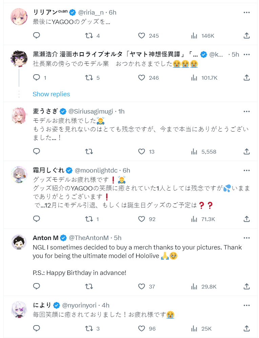Image resolution: width=259 pixels, height=338 pixels.
Task: Reply to リリアン's tweet
Action: pos(37,36)
